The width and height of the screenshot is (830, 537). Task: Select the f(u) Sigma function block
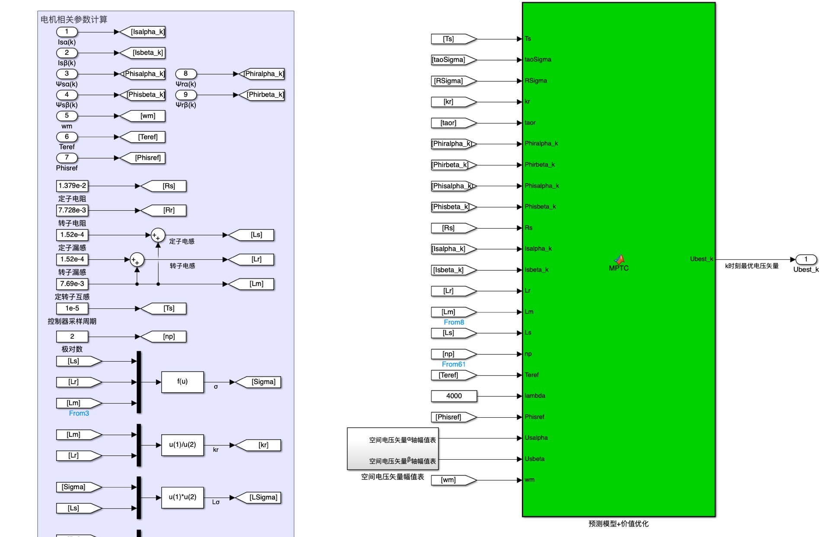182,382
